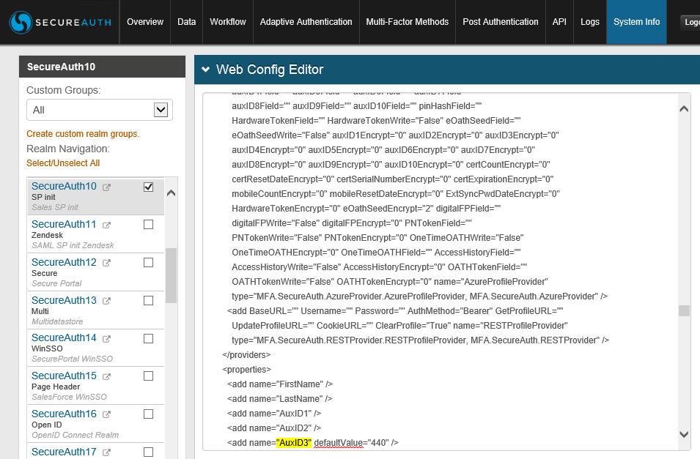Click the <properties> tag line

[247, 370]
